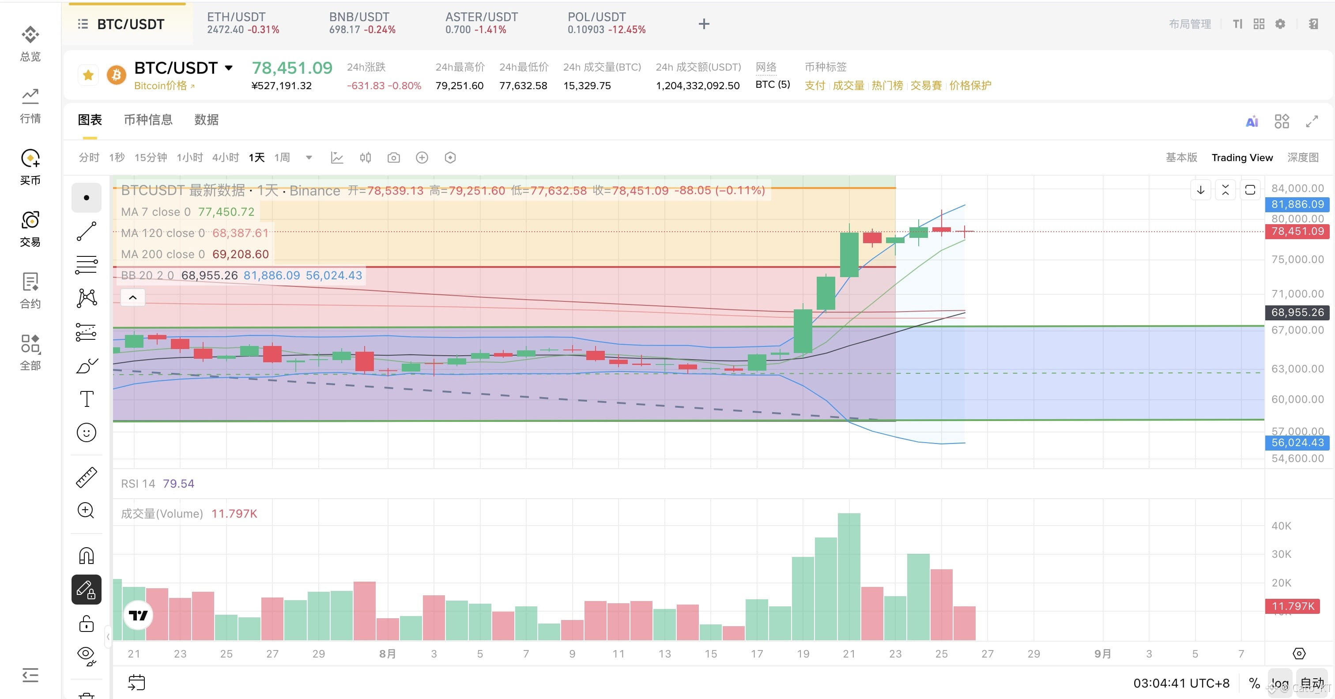The image size is (1335, 699).
Task: Open the 全部 all-apps sidebar icon
Action: coord(30,353)
